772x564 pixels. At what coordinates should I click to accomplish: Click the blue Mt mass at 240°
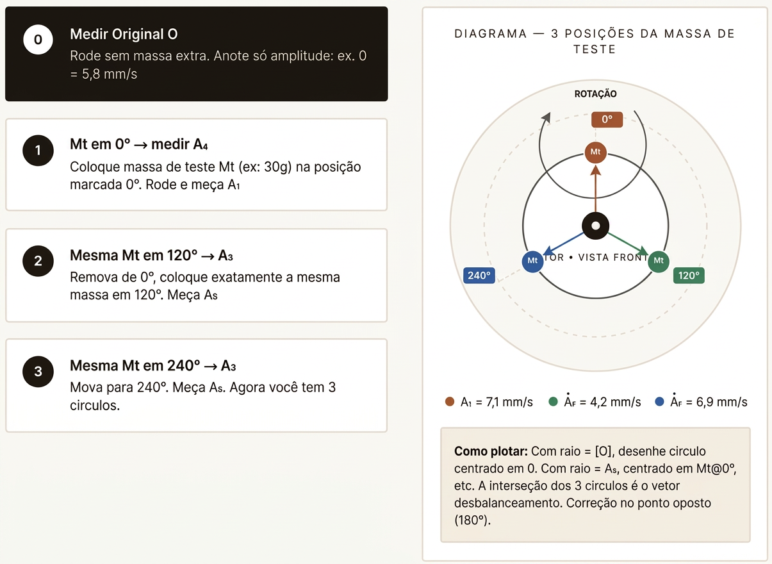click(x=532, y=261)
